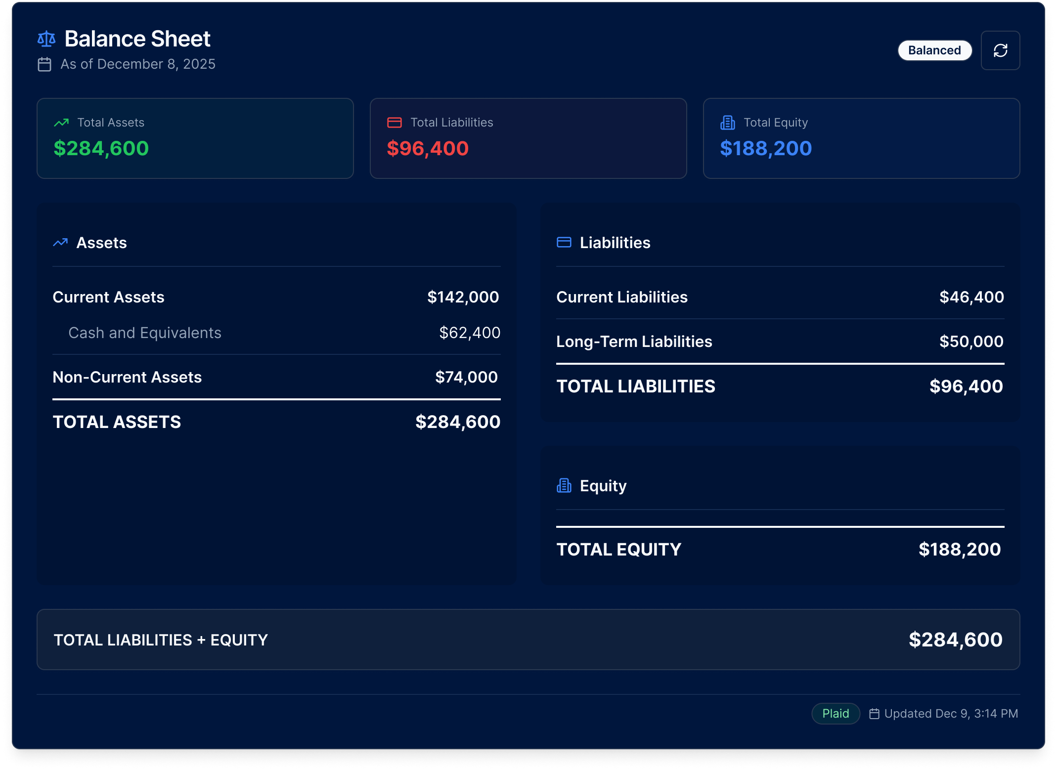Image resolution: width=1057 pixels, height=771 pixels.
Task: Expand the Current Liabilities row
Action: click(x=780, y=297)
